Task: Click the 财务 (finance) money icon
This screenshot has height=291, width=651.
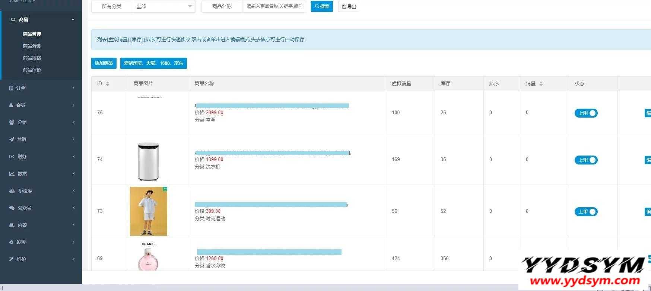Action: 12,157
